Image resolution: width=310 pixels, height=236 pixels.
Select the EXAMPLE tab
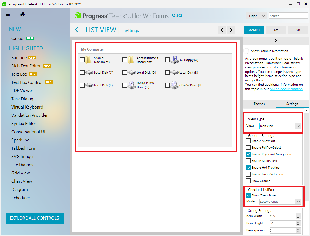(254, 30)
